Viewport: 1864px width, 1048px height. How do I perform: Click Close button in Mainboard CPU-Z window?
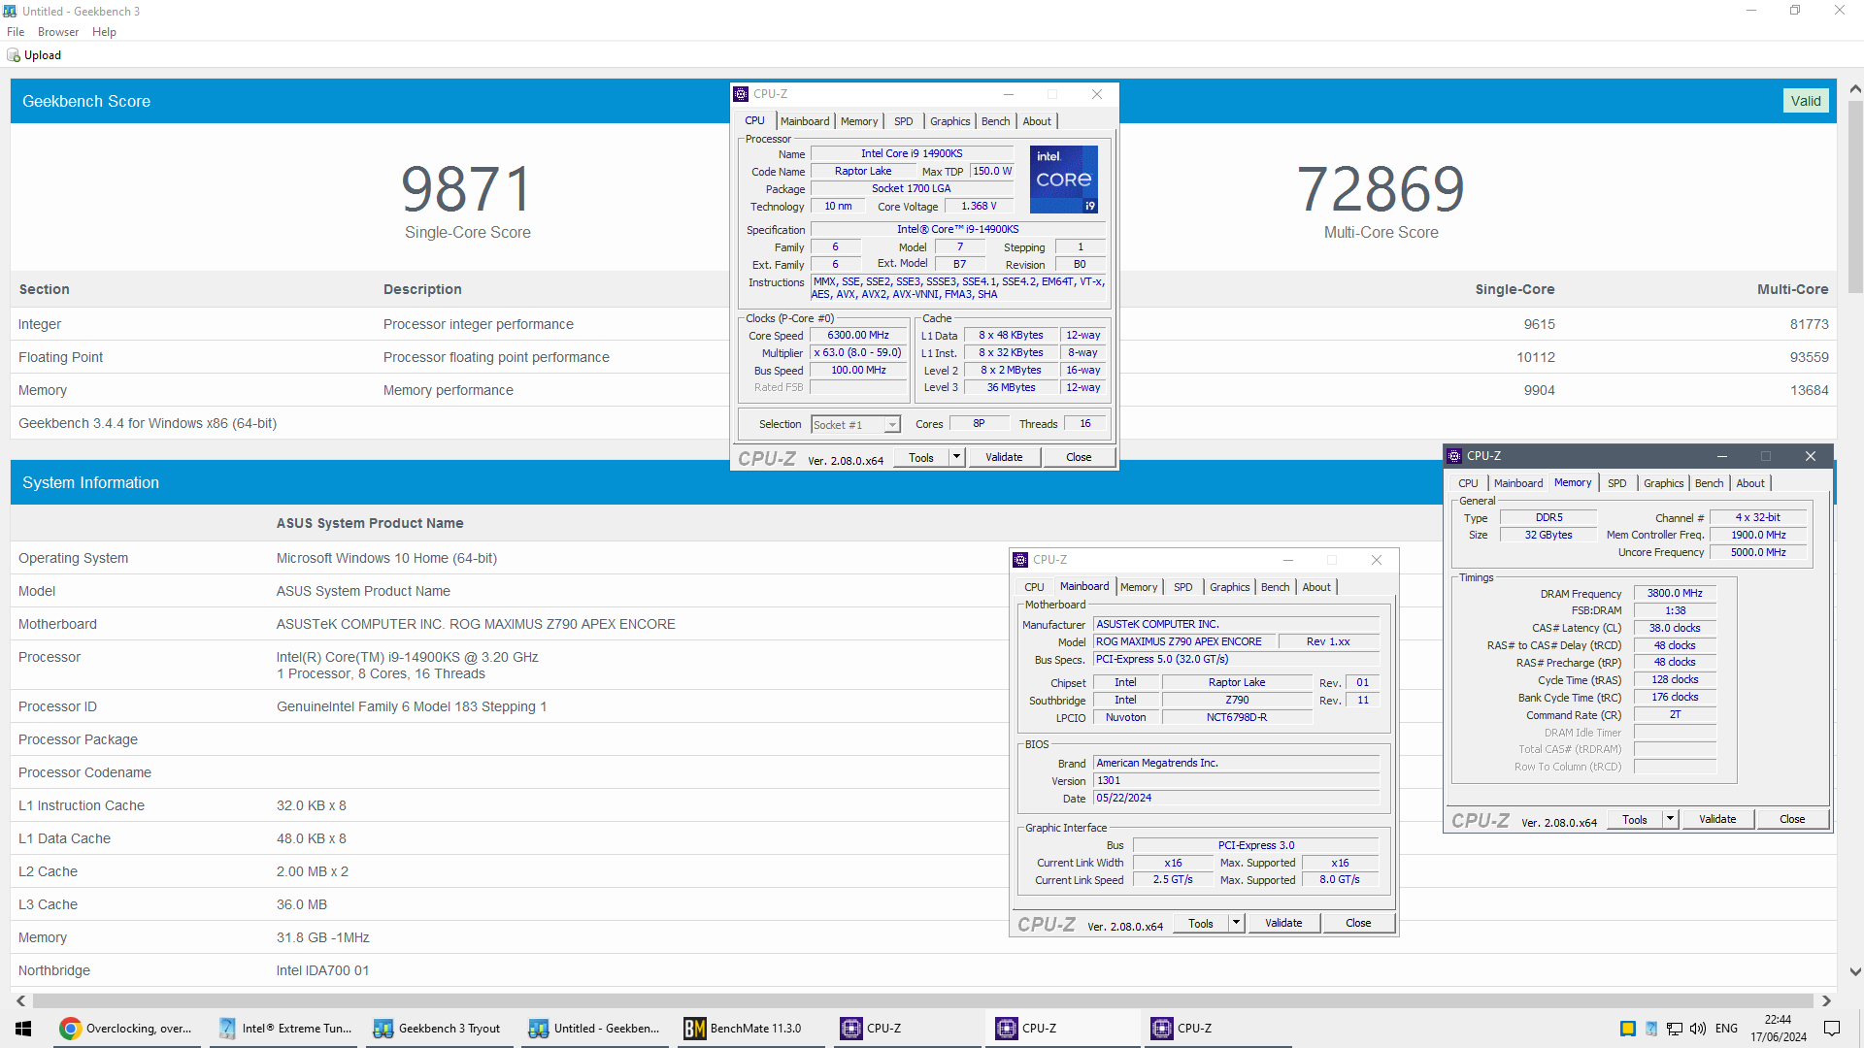click(x=1358, y=924)
